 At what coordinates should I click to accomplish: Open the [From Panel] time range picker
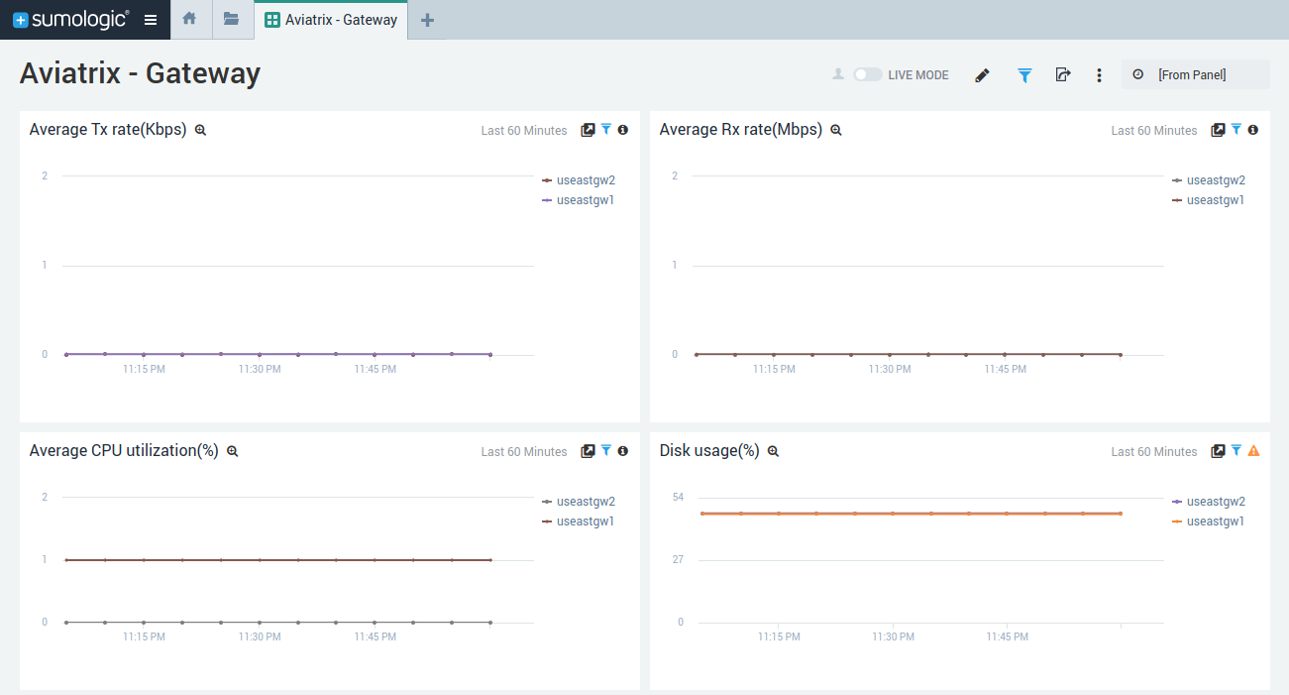pos(1196,74)
